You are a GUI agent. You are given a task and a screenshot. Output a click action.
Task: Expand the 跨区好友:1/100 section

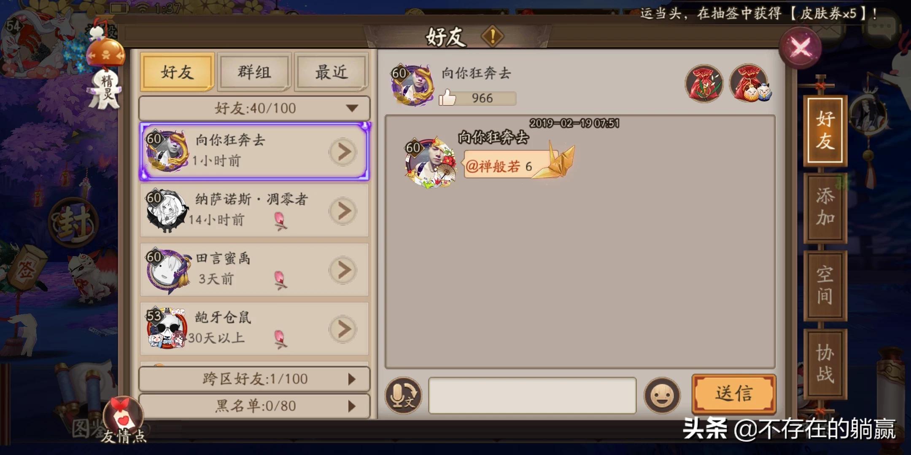click(254, 379)
